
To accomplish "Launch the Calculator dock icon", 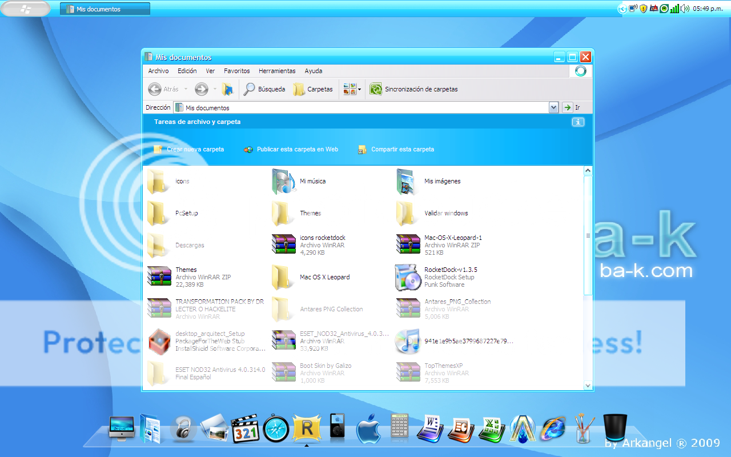I will [399, 428].
